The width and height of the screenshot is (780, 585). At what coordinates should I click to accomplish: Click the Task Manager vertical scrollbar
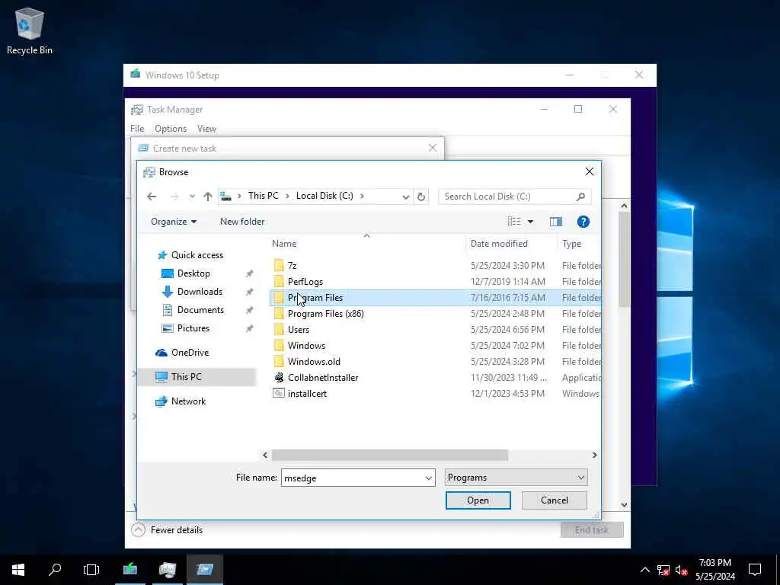pos(624,259)
